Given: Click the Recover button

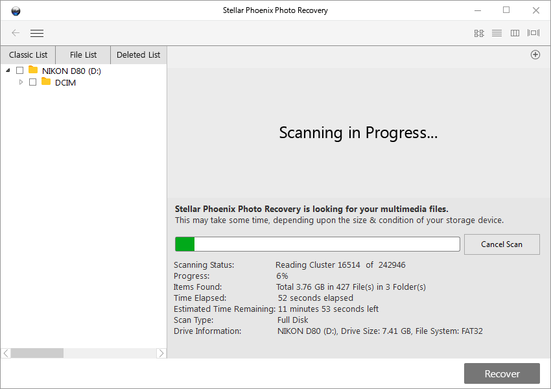Looking at the screenshot, I should [x=502, y=373].
